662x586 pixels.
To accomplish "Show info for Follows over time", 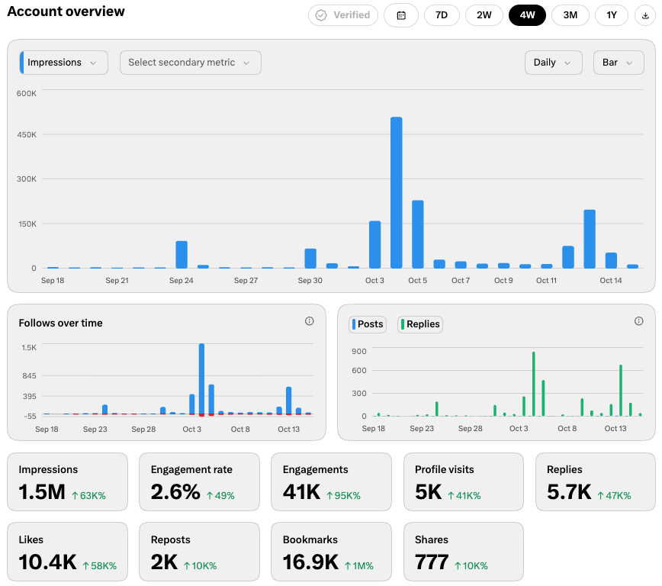I will point(310,321).
